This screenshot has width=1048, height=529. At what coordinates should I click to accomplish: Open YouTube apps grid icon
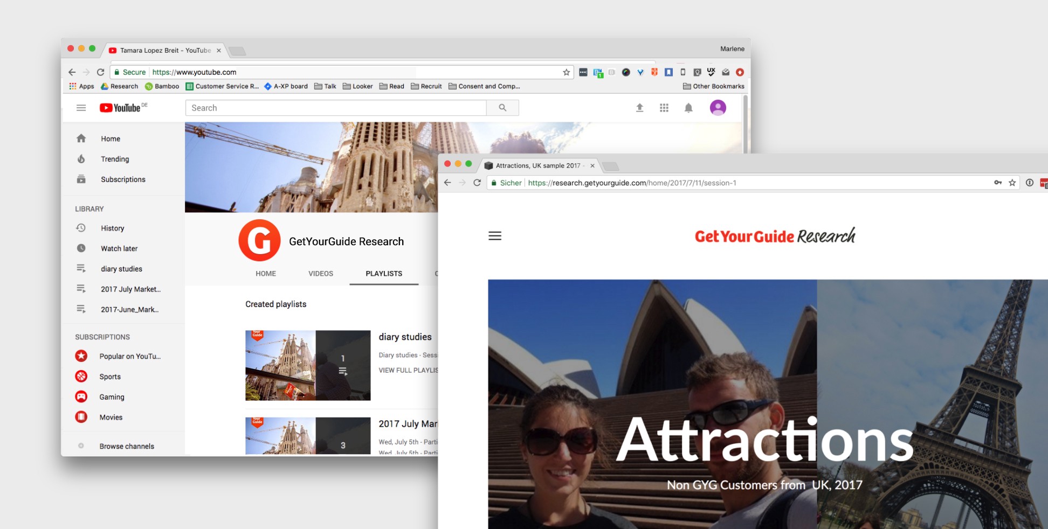(664, 108)
